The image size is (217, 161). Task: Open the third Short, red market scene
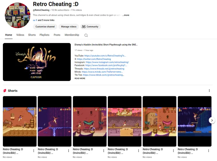pyautogui.click(x=90, y=121)
